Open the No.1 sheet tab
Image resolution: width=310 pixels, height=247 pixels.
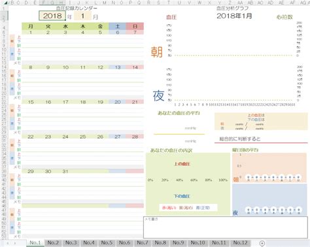(x=35, y=242)
